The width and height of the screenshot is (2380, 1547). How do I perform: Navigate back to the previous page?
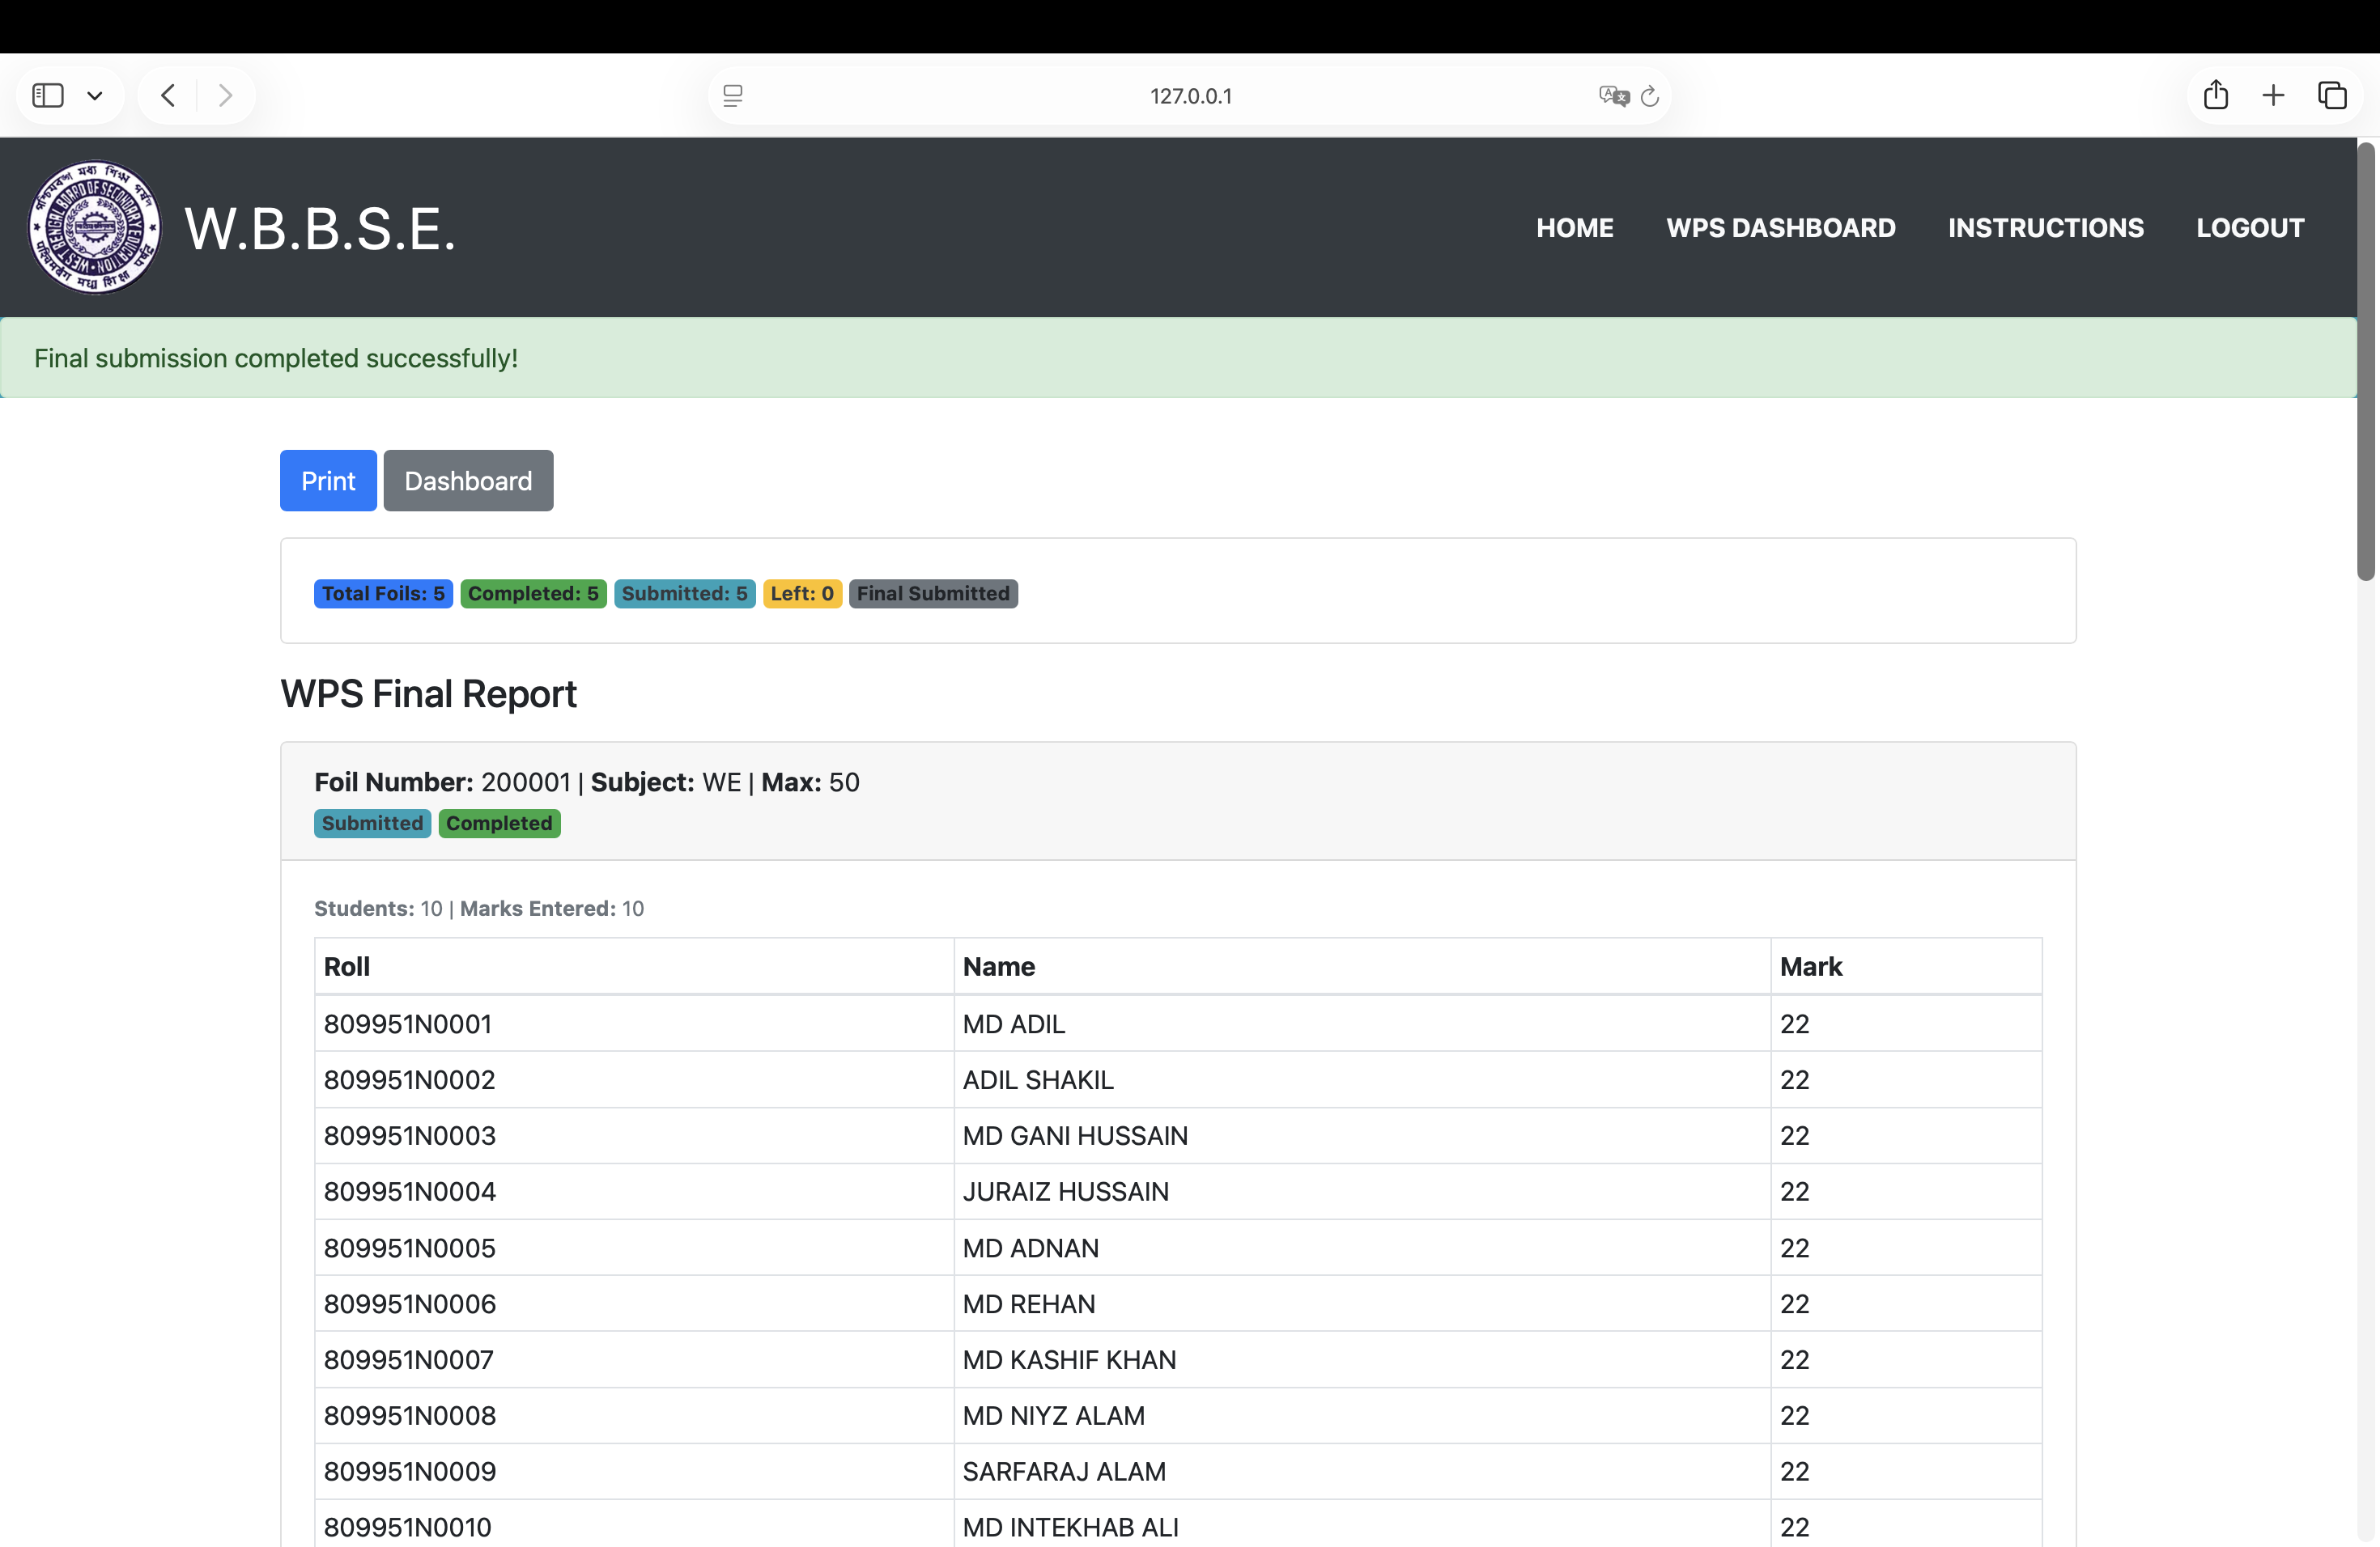(x=167, y=95)
